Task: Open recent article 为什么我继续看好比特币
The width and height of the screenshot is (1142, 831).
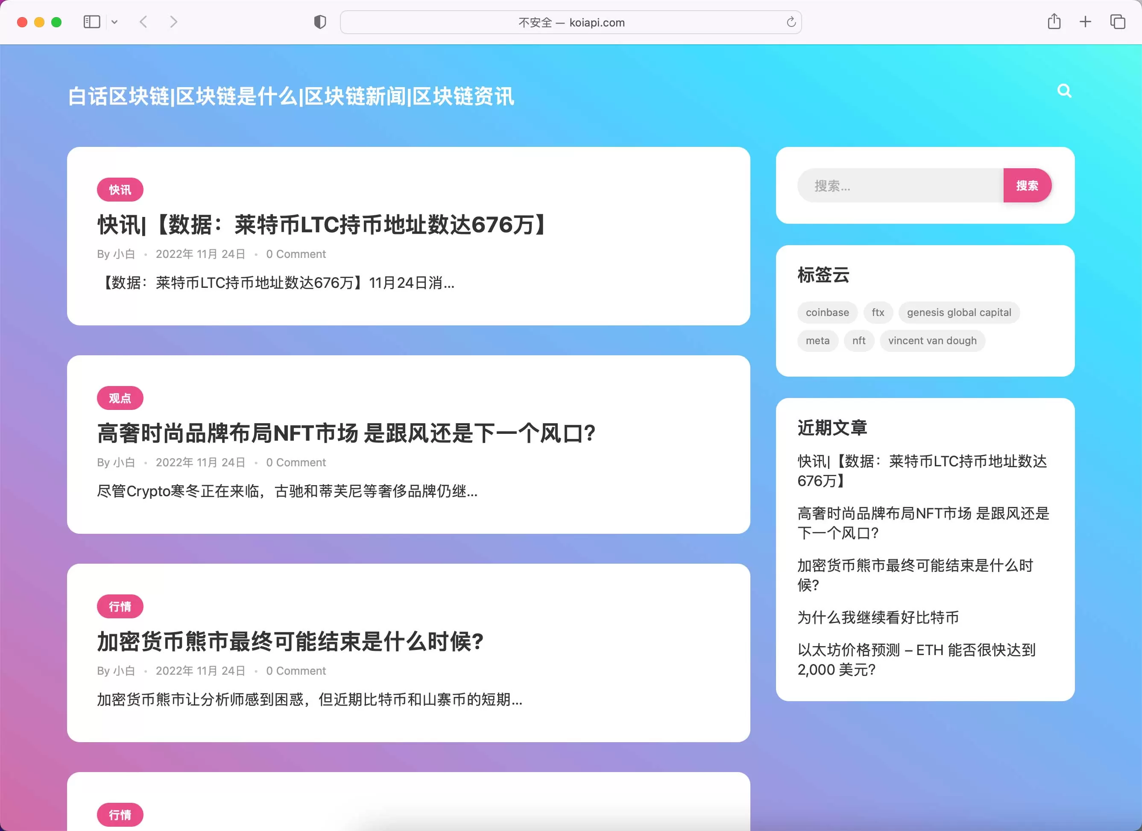Action: pyautogui.click(x=878, y=617)
